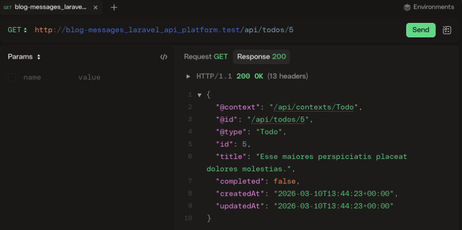Send the request with Send button
The image size is (462, 230).
click(x=421, y=30)
